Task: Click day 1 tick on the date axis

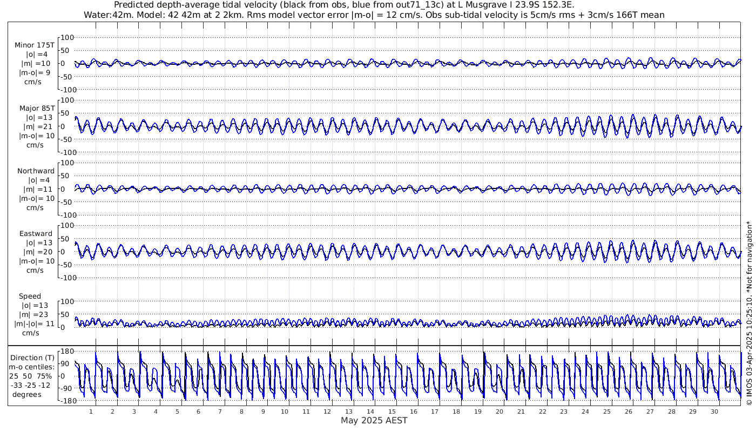Action: [91, 411]
